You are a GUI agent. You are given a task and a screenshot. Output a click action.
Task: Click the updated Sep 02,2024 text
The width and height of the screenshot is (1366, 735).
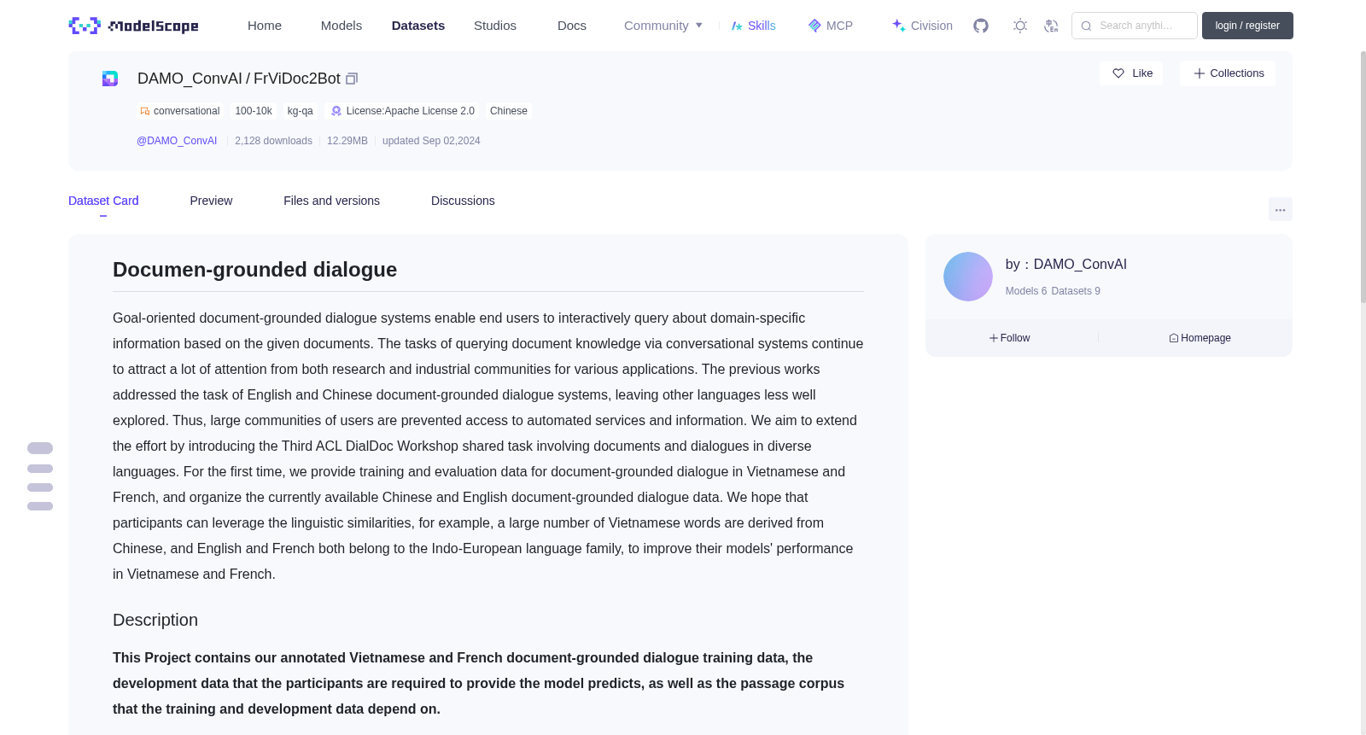pyautogui.click(x=431, y=141)
